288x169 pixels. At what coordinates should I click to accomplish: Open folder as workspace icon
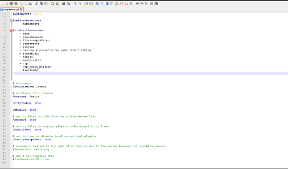[x=126, y=3]
